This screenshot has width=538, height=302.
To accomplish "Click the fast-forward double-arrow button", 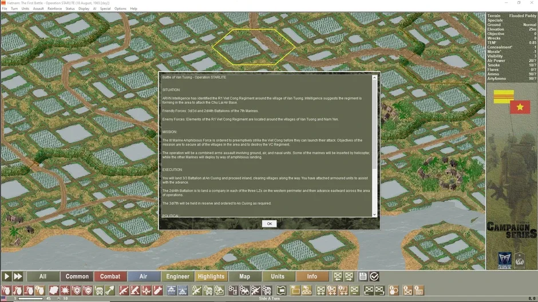I will click(18, 276).
